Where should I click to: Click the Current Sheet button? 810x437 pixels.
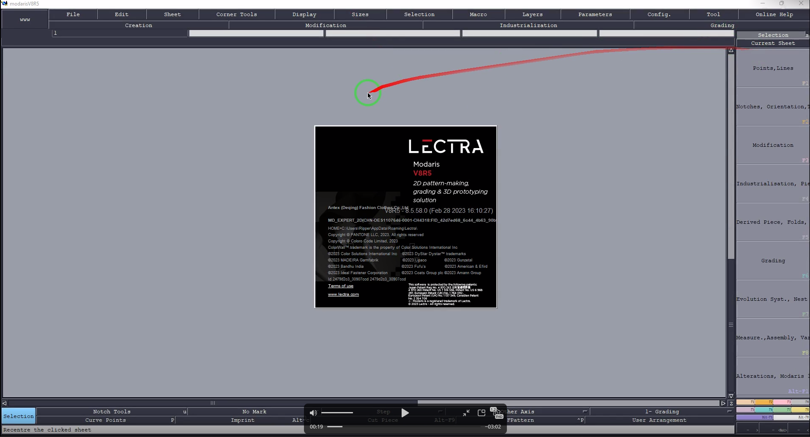click(773, 43)
